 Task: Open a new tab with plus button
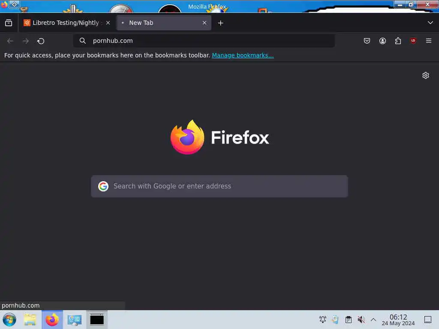[221, 23]
